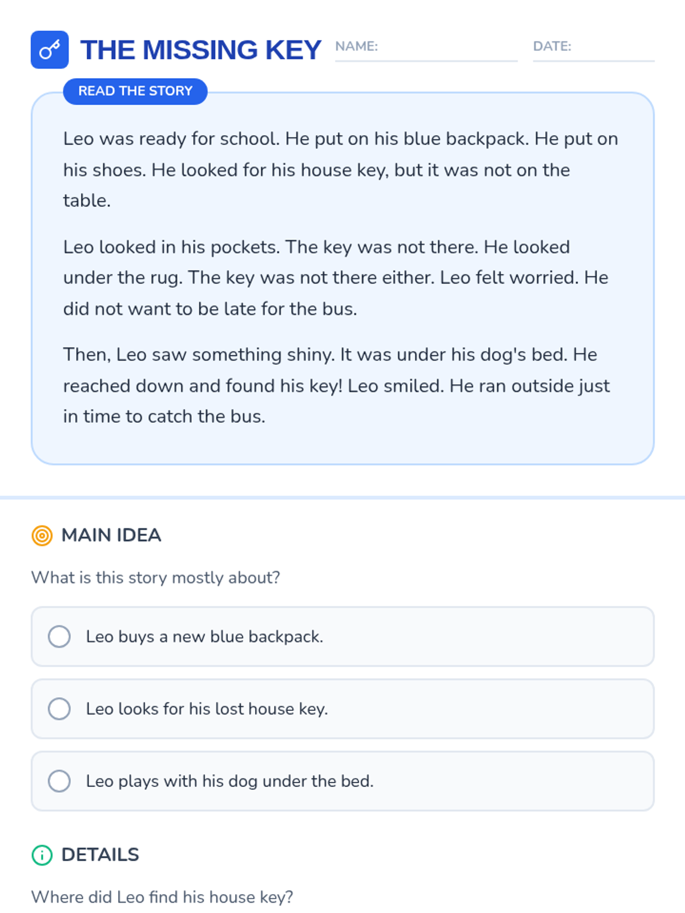The image size is (685, 913).
Task: Click the key icon beside the title
Action: 50,50
